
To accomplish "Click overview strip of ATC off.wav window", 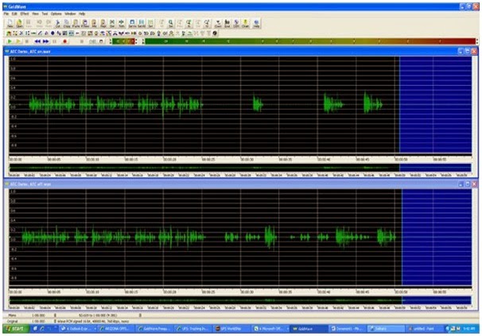I will click(240, 300).
